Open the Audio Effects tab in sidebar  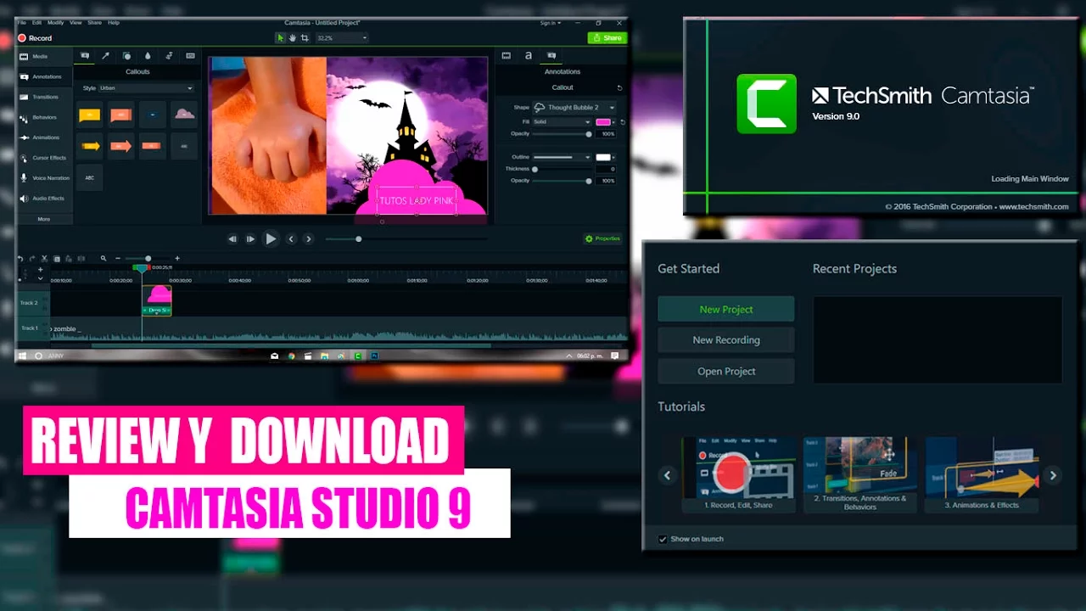click(45, 199)
